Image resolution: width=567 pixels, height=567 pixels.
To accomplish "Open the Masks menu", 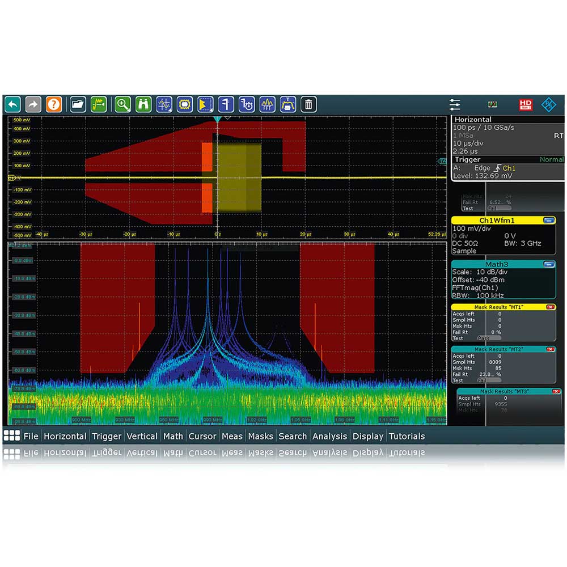I will coord(260,436).
